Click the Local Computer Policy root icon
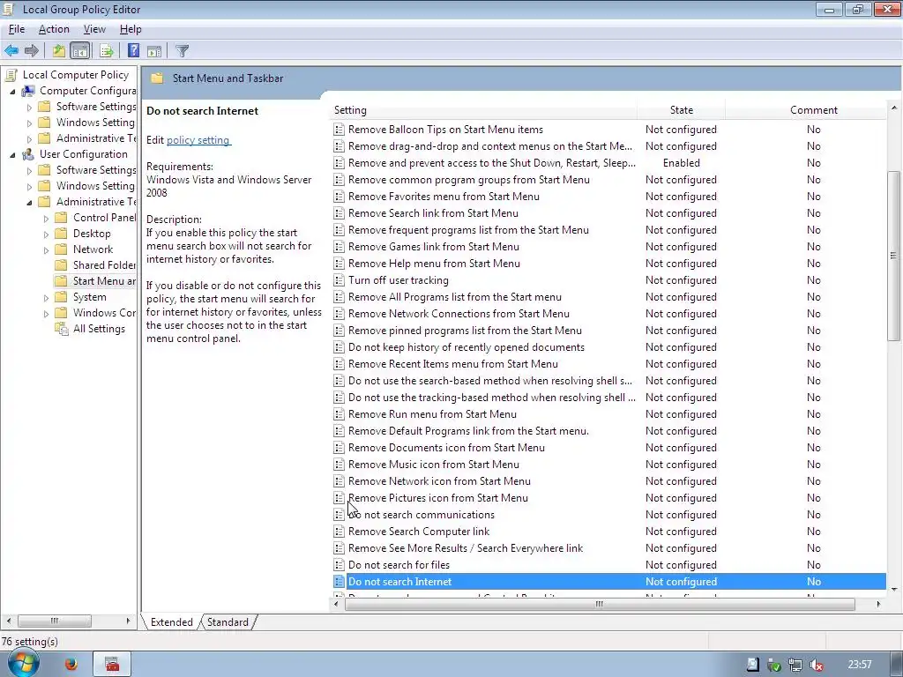Screen dimensions: 903x677 coord(11,75)
